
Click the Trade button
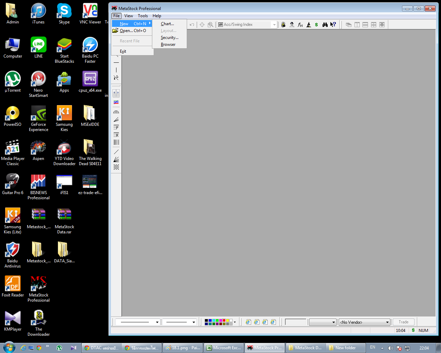click(x=403, y=322)
